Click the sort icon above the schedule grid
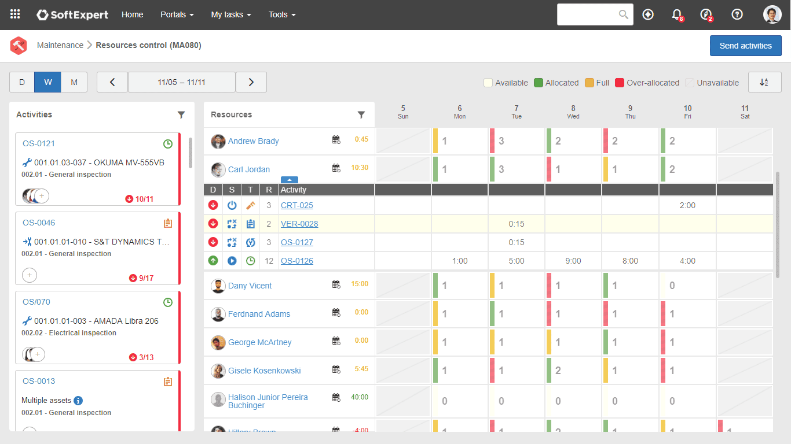The width and height of the screenshot is (791, 444). 764,82
